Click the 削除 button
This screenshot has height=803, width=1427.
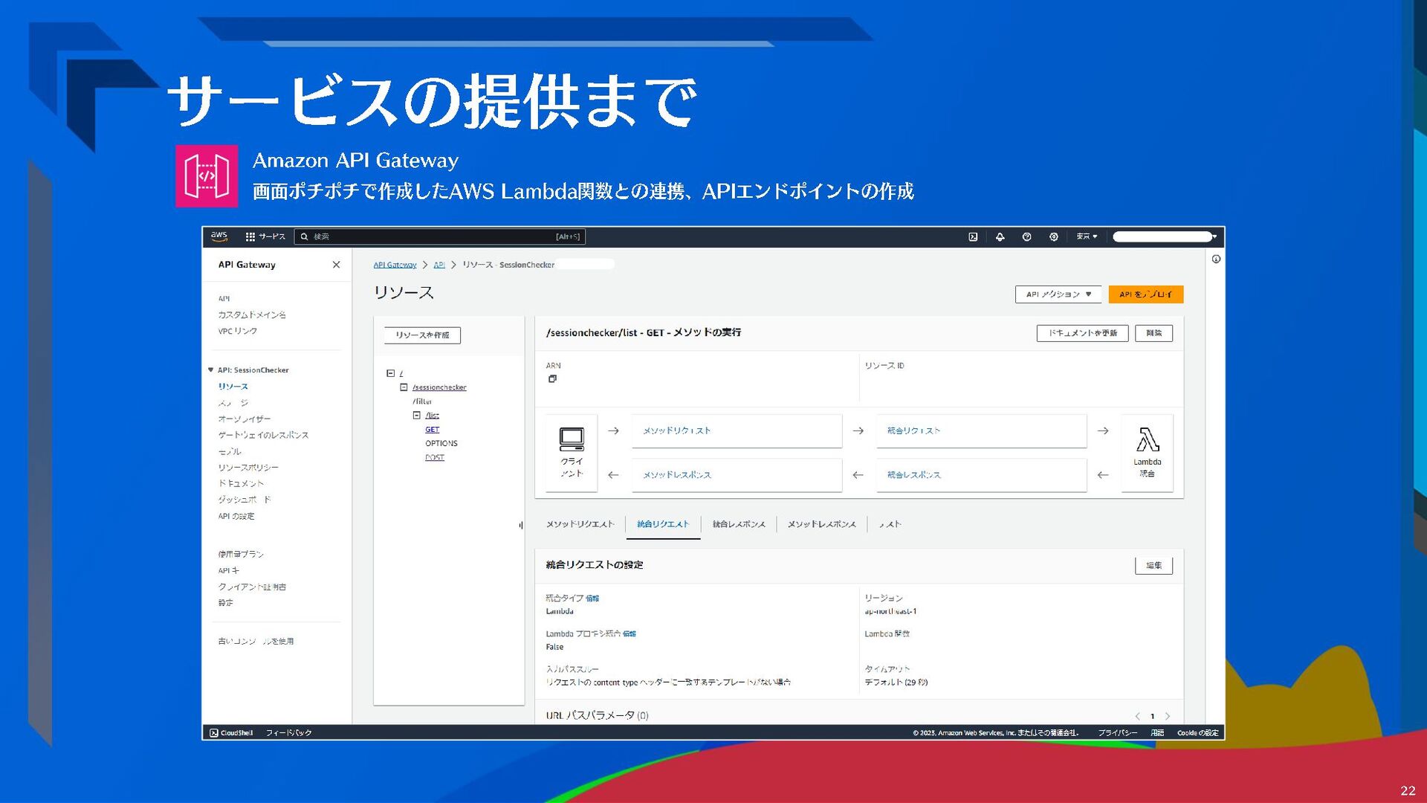click(x=1153, y=333)
